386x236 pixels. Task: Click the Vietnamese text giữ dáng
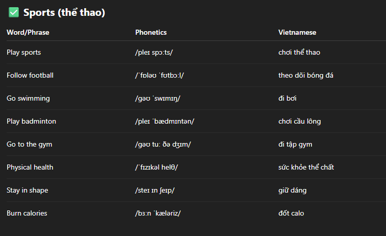click(293, 190)
